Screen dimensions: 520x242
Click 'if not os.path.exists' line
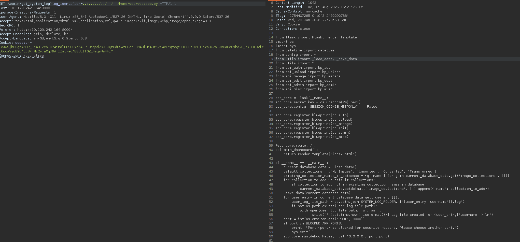334,206
